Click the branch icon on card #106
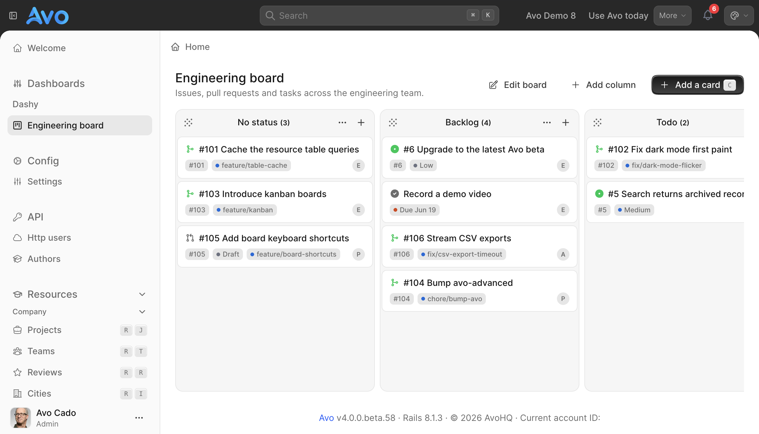This screenshot has width=759, height=434. coord(394,238)
